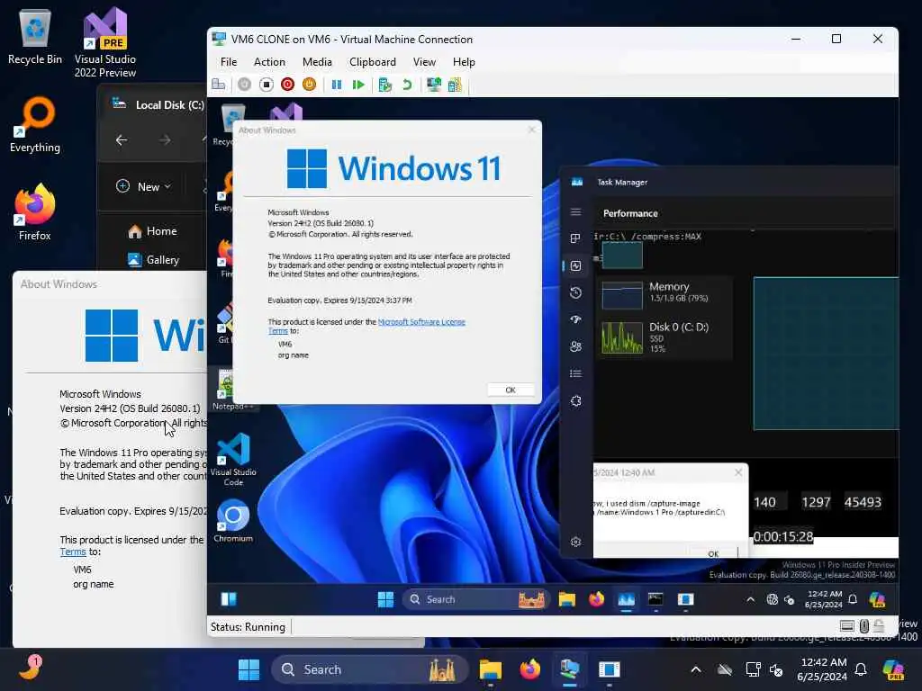Revert the VM with the green arrow icon
Image resolution: width=922 pixels, height=691 pixels.
click(407, 85)
